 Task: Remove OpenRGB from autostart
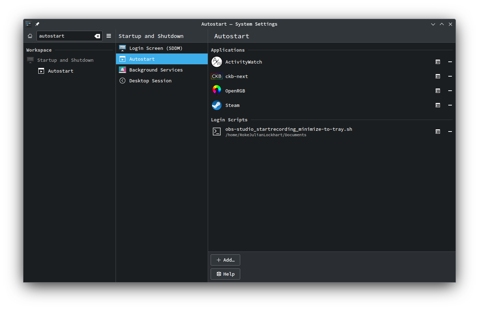point(450,91)
